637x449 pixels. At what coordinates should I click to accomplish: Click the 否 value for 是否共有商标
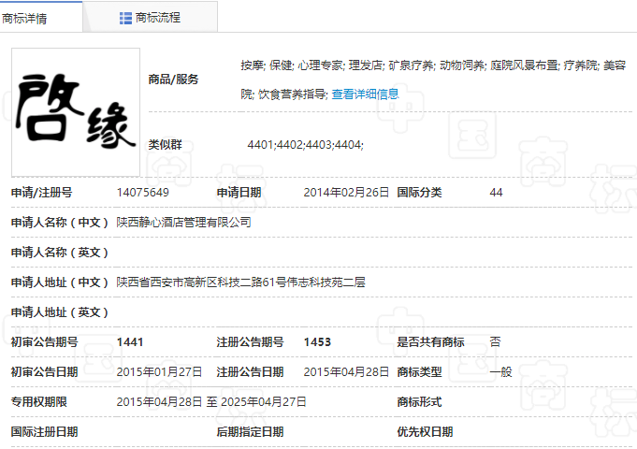[x=496, y=342]
